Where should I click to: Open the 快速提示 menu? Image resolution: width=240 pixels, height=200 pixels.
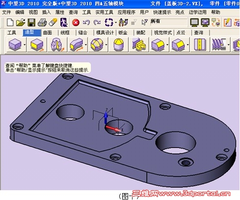pyautogui.click(x=162, y=12)
